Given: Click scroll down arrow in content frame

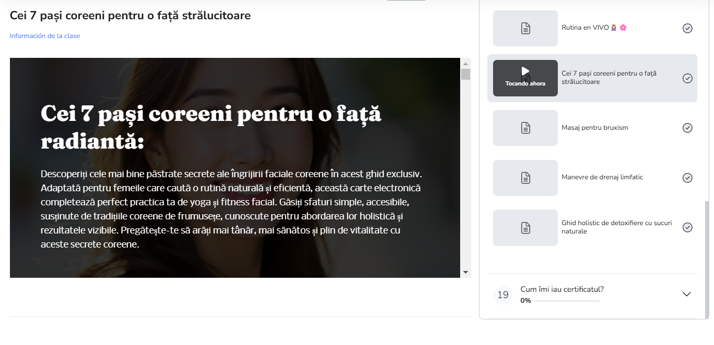Looking at the screenshot, I should tap(465, 272).
